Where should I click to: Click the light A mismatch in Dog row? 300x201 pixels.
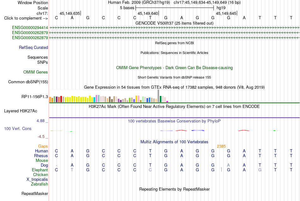click(228, 165)
